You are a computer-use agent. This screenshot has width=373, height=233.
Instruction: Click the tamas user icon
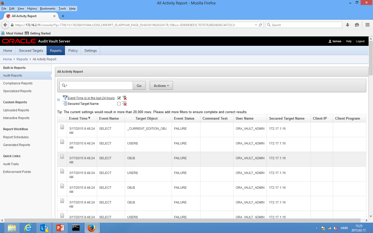point(330,41)
